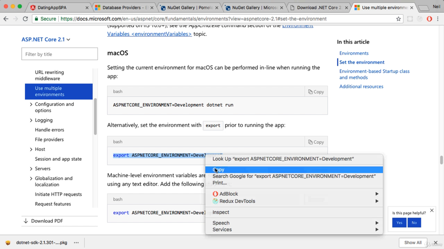The image size is (444, 249).
Task: Select Inspect in the context menu
Action: [221, 212]
